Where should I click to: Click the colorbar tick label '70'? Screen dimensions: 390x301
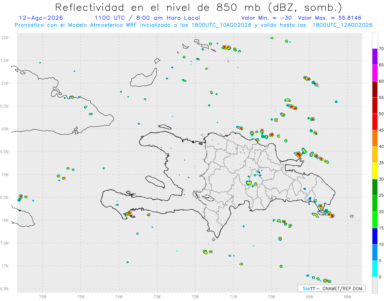tap(382, 49)
